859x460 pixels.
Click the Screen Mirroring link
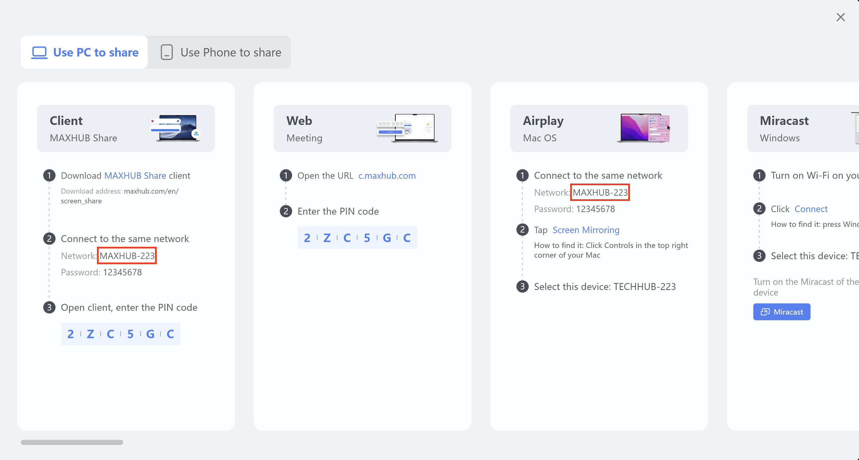click(586, 230)
